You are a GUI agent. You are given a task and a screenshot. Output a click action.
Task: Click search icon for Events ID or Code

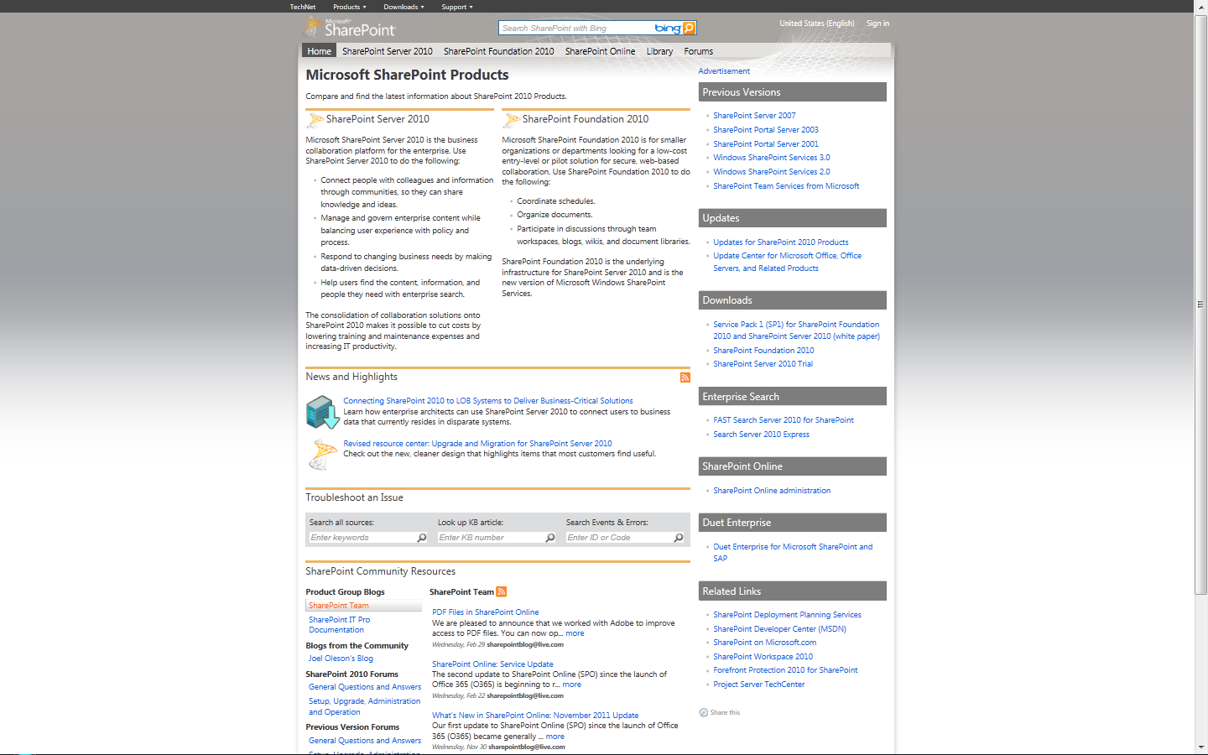pyautogui.click(x=679, y=538)
